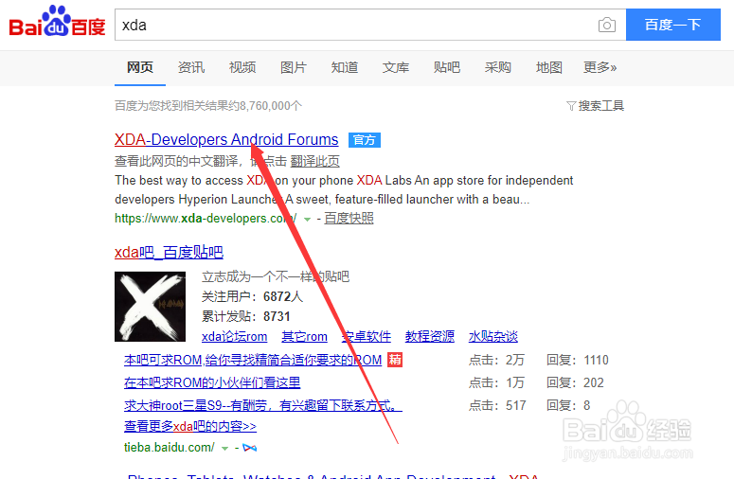Expand the 更多» menu

tap(600, 68)
